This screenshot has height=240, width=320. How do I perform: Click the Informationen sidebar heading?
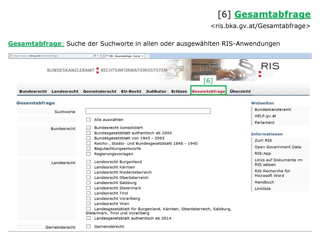click(267, 134)
